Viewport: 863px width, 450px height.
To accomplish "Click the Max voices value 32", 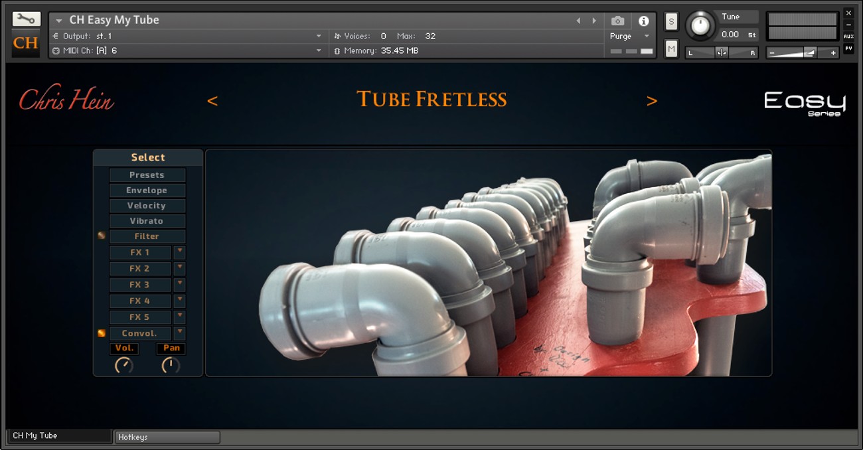I will 430,36.
